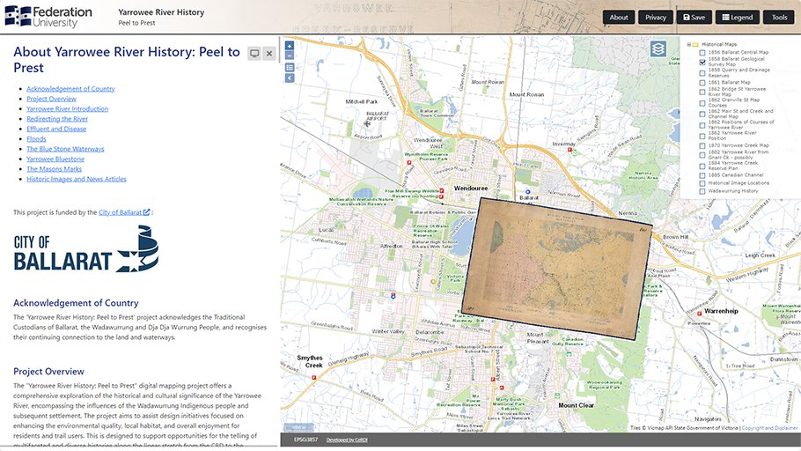Open the Tools menu
Screen dimensions: 801x451
click(779, 18)
